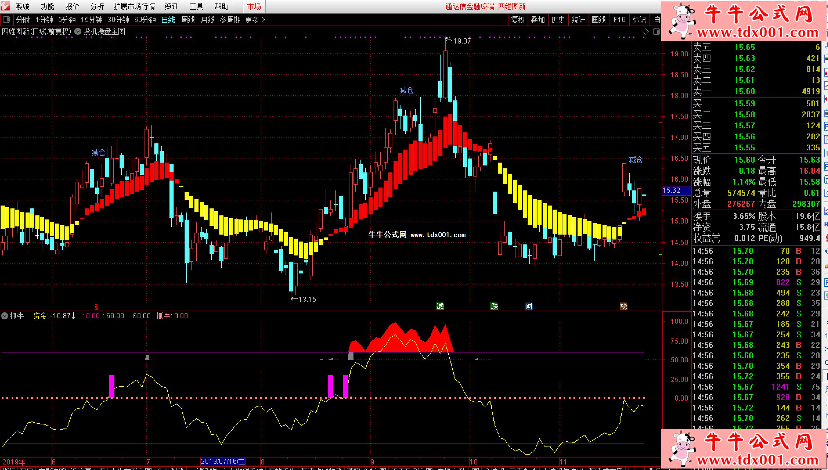Click the orange 榜 marker icon
The width and height of the screenshot is (828, 470).
[624, 306]
